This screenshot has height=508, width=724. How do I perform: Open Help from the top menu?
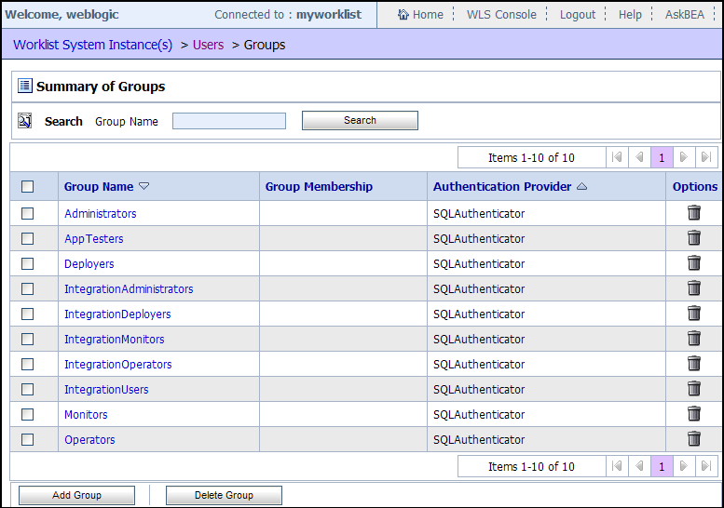tap(630, 15)
